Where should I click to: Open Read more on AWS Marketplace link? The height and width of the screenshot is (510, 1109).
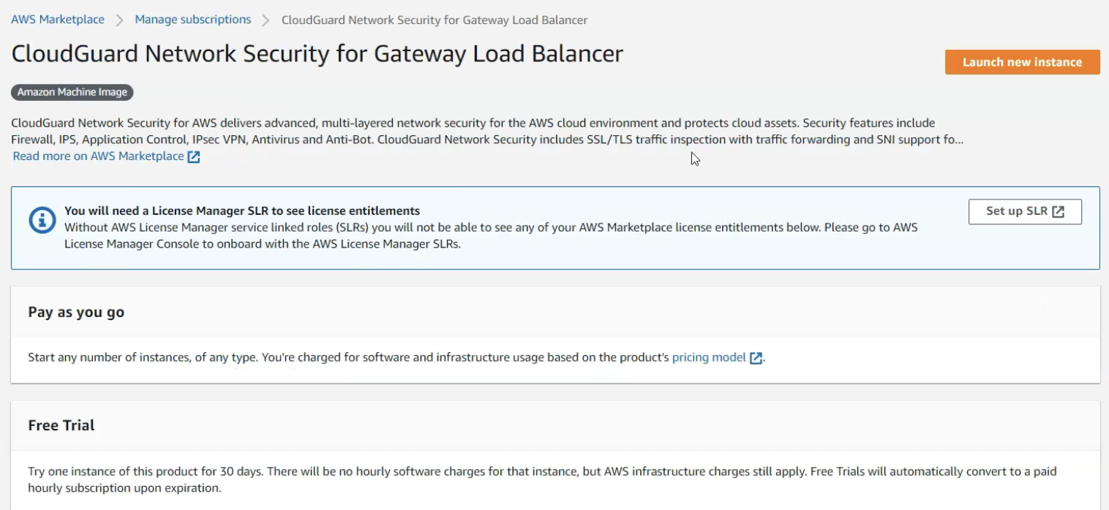[x=99, y=156]
